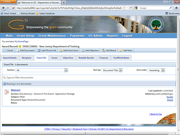
Task: Open the My HomePage breadcrumb link
Action: [x=21, y=41]
